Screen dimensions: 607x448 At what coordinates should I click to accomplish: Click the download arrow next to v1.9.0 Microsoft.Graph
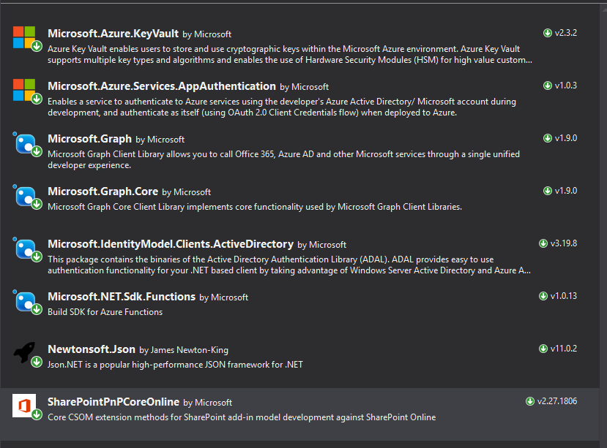tap(548, 138)
